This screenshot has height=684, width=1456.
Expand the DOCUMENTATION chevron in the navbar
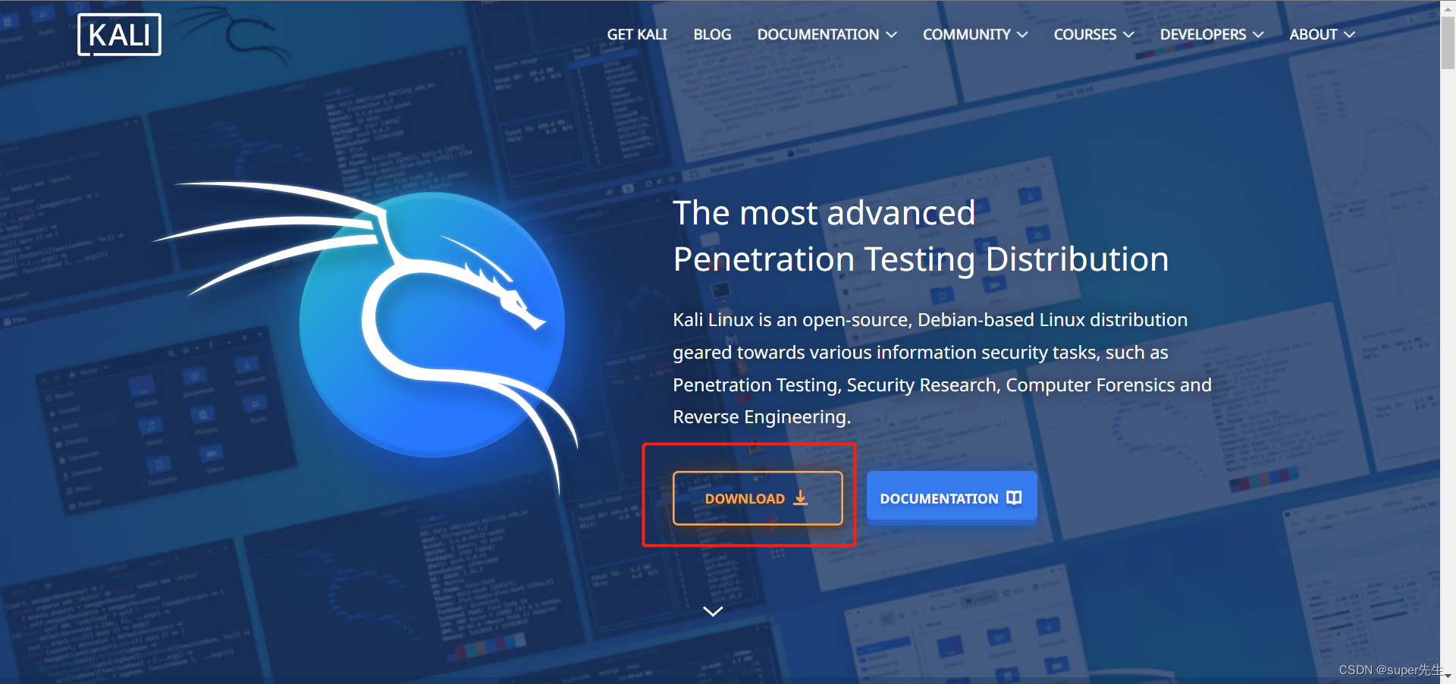coord(892,35)
